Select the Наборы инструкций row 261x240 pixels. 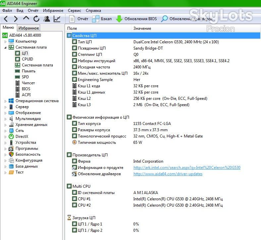coord(163,61)
